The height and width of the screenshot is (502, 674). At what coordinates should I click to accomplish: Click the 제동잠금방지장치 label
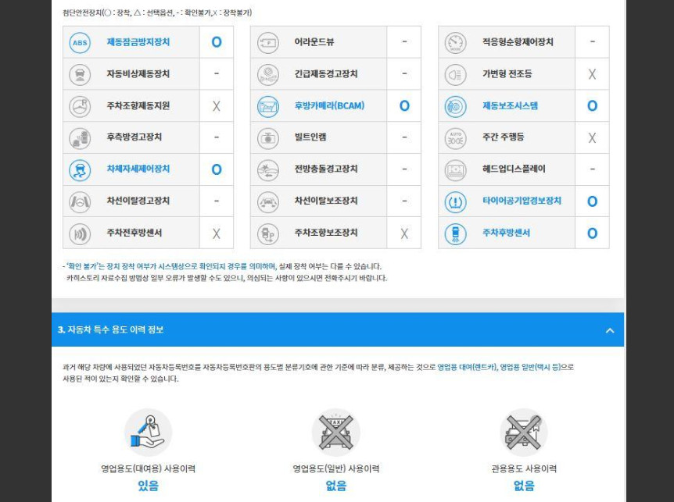tap(138, 42)
